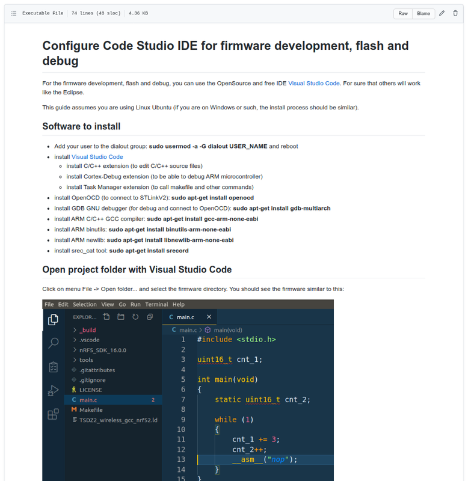
Task: Open Edit menu in VS Code screenshot
Action: coord(63,304)
